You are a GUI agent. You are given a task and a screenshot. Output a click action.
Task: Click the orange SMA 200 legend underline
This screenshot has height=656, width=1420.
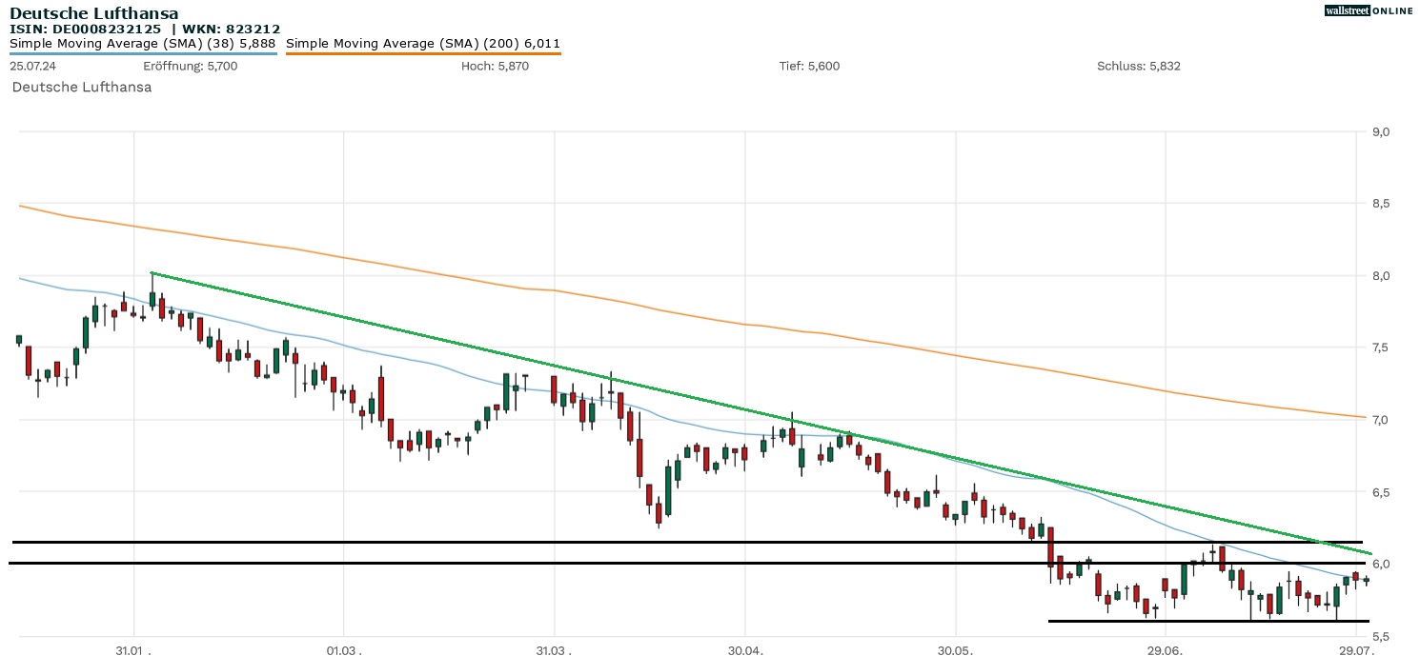423,53
